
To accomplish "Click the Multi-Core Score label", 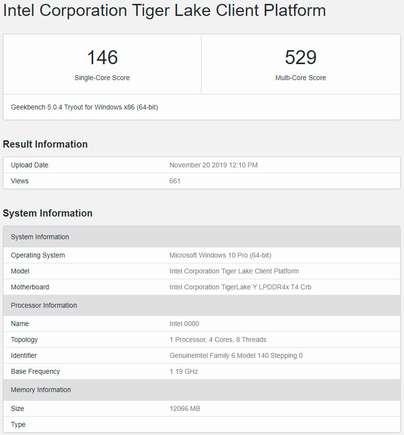I will click(x=300, y=78).
